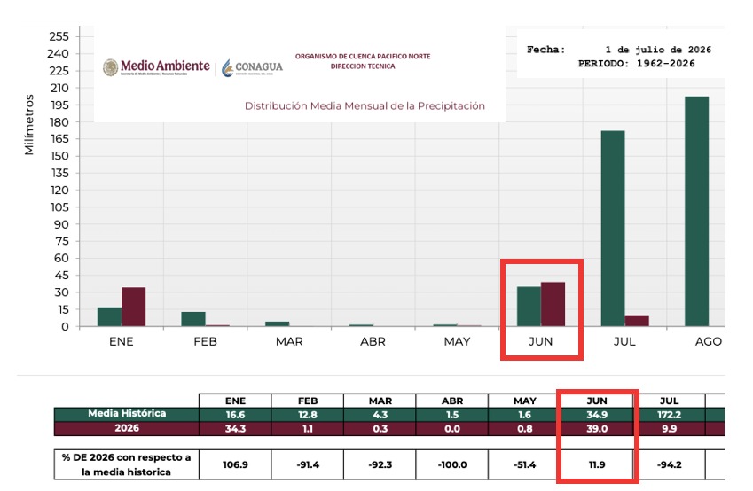
Task: Click the 2026 maroon row header
Action: tap(127, 428)
